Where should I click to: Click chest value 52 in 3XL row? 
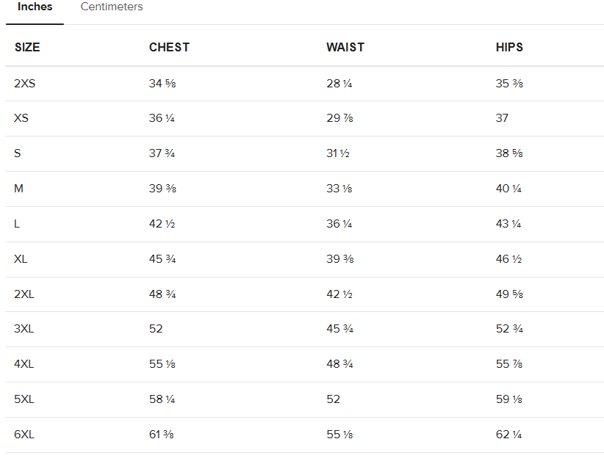156,329
